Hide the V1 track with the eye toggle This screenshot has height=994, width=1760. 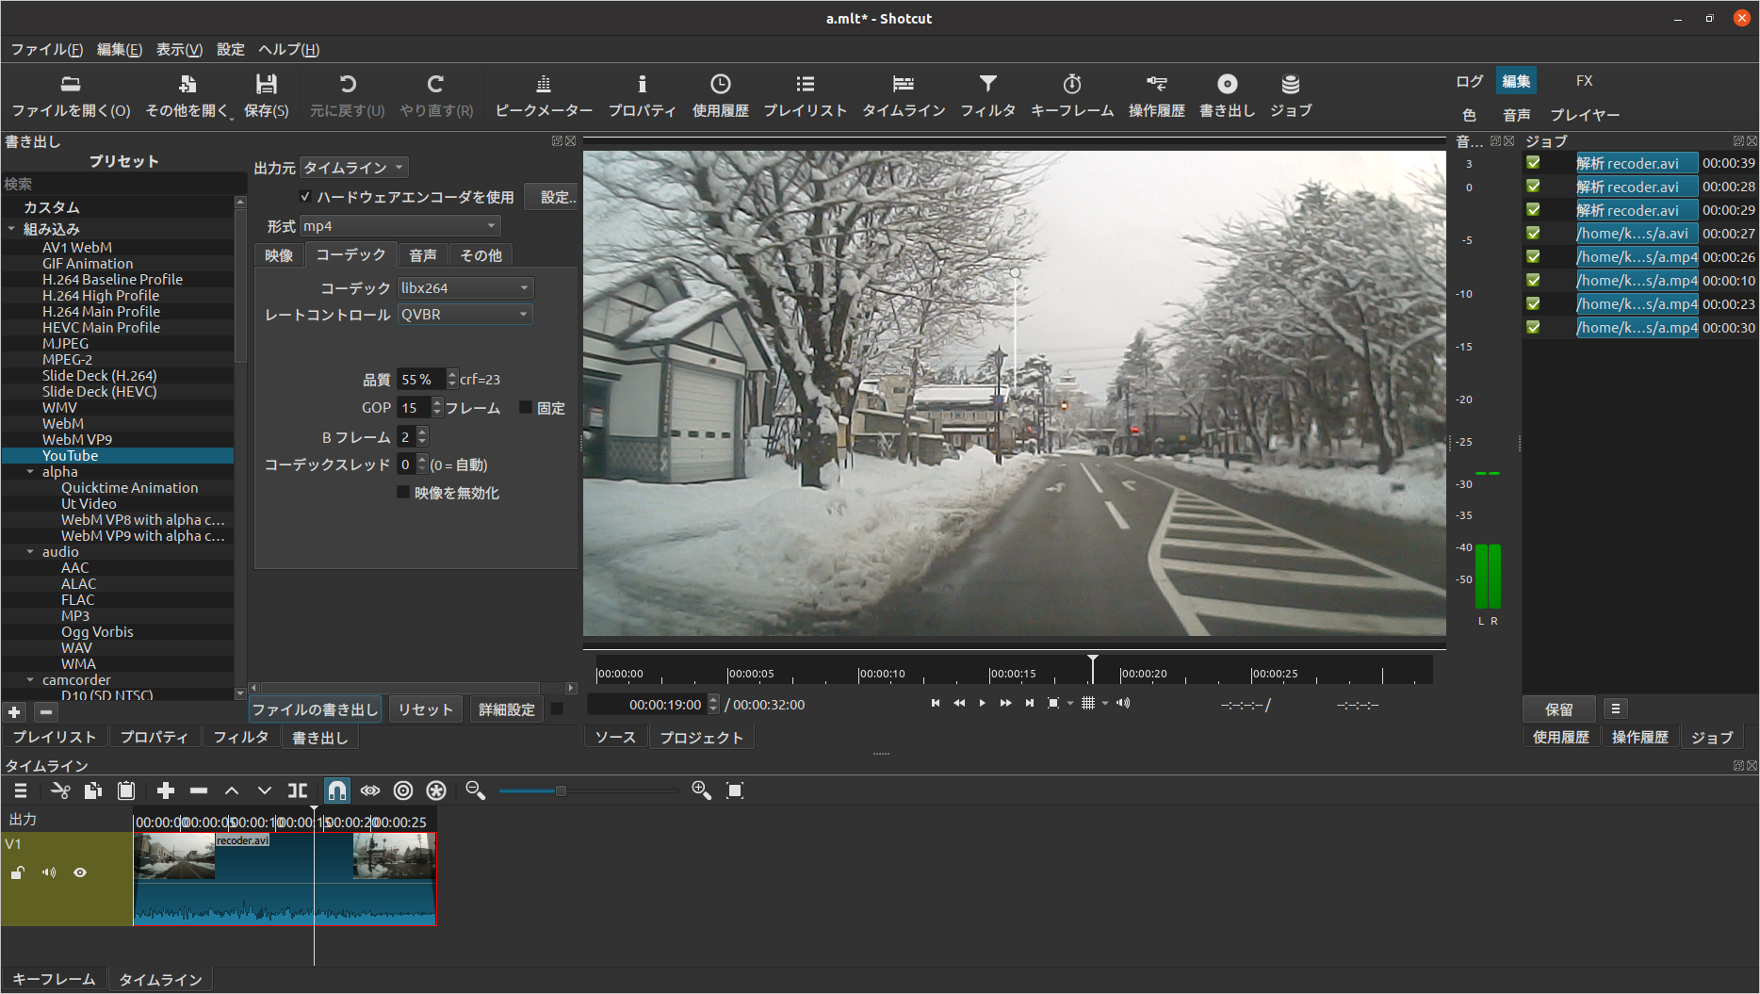79,872
